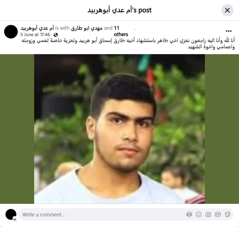239x227 pixels.
Task: Click the Arabic condolence post text
Action: 128,44
